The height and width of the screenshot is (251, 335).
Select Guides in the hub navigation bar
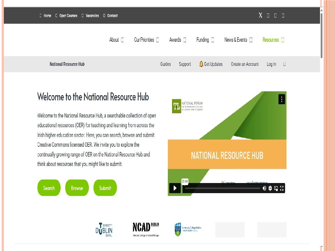click(165, 64)
